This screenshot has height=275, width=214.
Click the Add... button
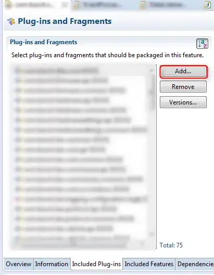184,72
